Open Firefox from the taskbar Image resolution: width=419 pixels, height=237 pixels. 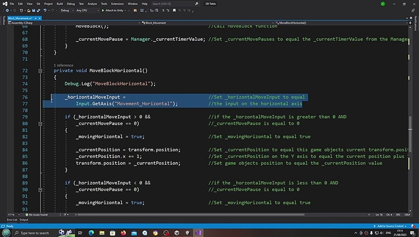[x=123, y=233]
